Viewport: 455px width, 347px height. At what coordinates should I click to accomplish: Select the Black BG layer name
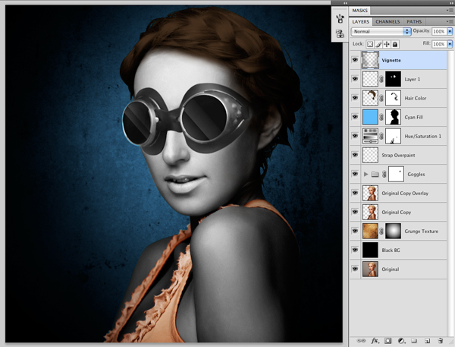pyautogui.click(x=391, y=251)
